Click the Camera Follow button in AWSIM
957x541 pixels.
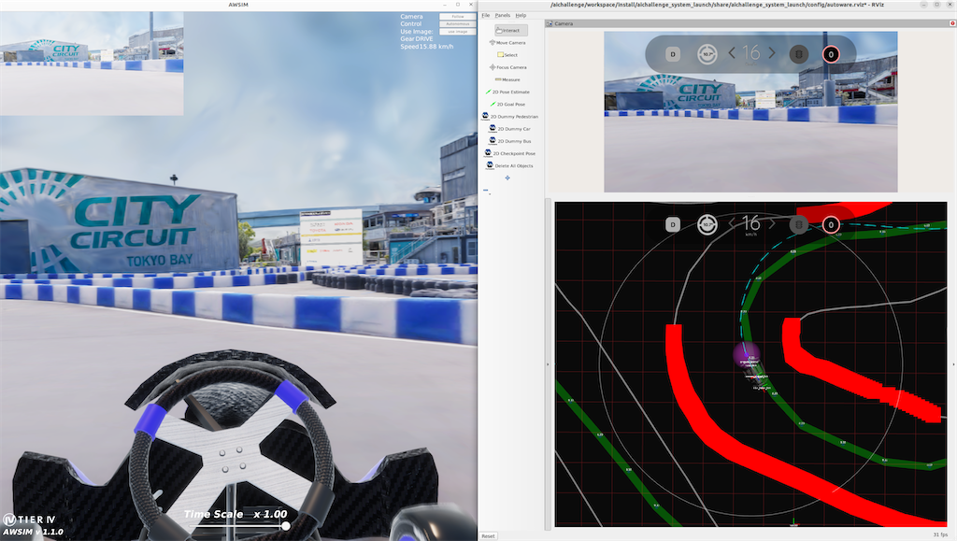458,17
